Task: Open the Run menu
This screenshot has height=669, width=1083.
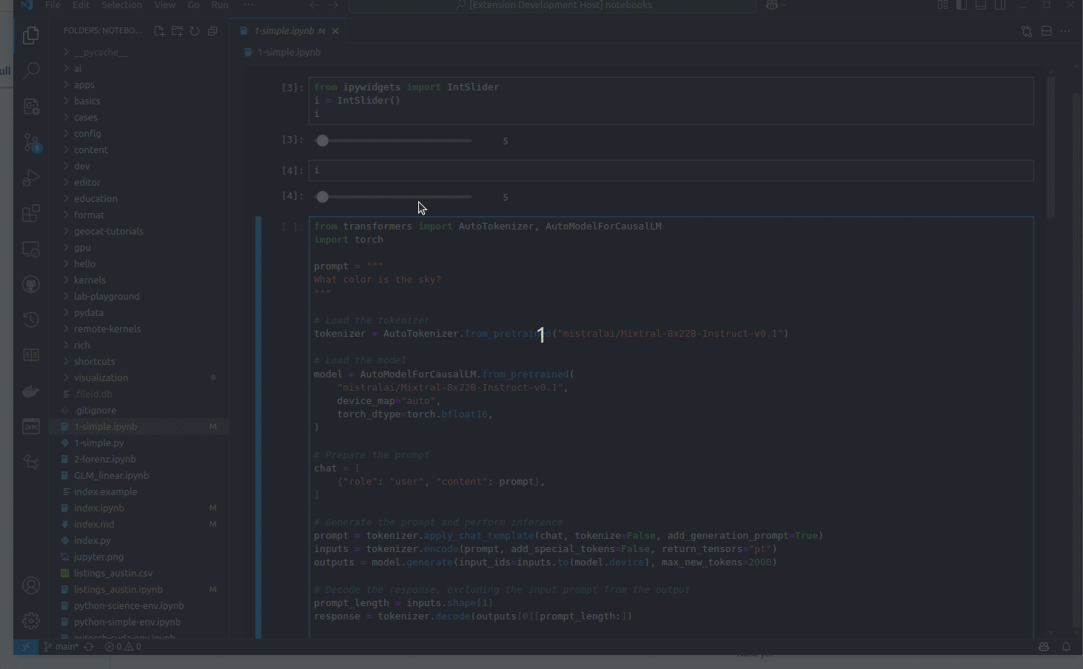Action: [220, 5]
